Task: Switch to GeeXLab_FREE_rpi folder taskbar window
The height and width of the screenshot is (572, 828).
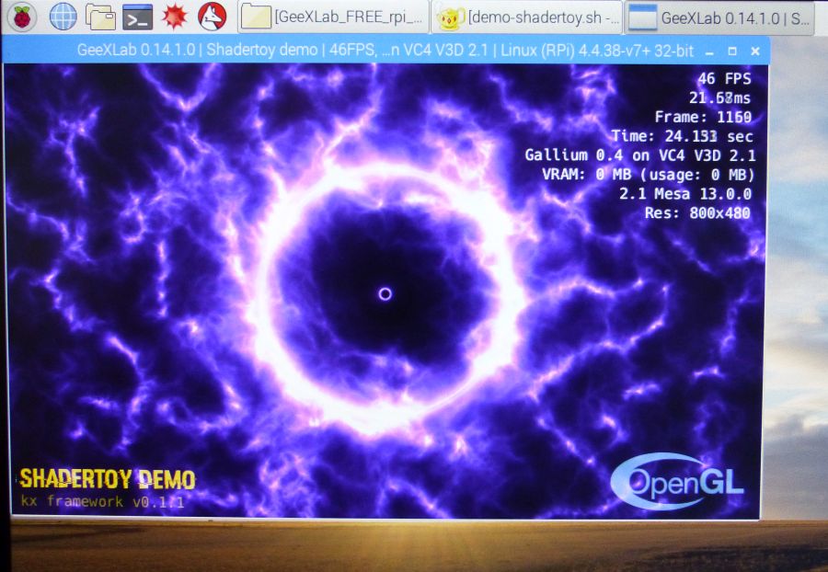Action: [333, 17]
